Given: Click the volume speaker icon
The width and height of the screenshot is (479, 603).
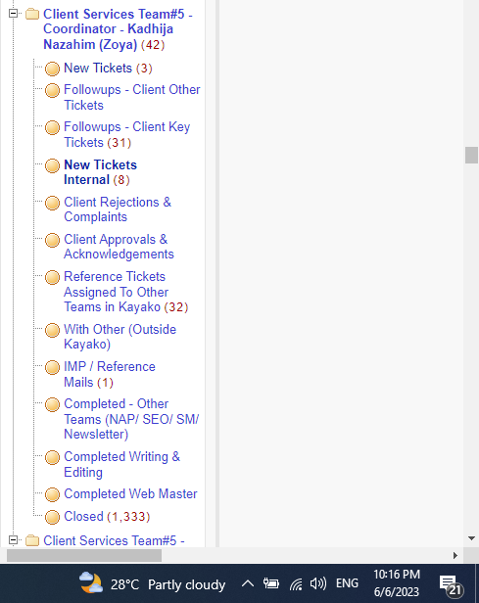Looking at the screenshot, I should click(x=318, y=583).
